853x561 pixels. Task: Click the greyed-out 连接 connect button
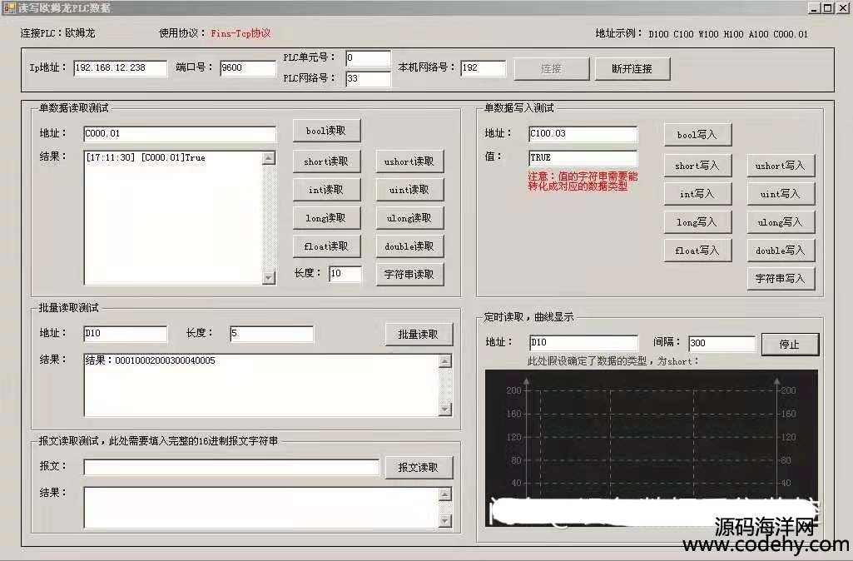tap(551, 69)
